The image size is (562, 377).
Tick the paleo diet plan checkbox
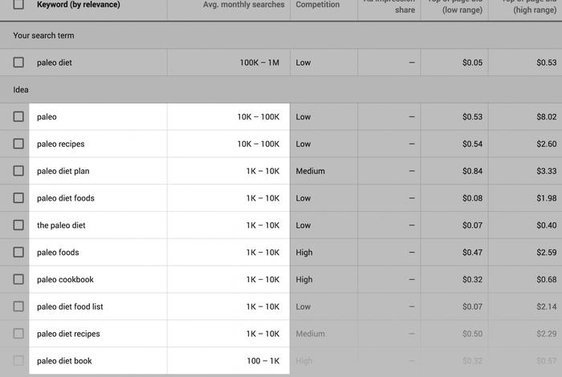click(18, 171)
